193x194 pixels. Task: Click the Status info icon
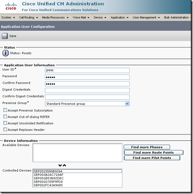pos(5,53)
